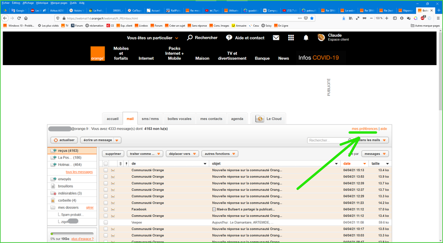Screen dimensions: 443x243
Task: Click the 'mes préférences' link
Action: [365, 129]
